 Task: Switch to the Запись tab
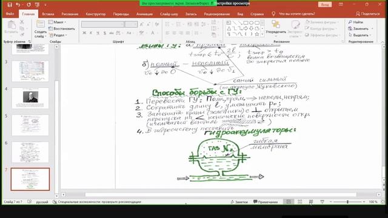(191, 14)
